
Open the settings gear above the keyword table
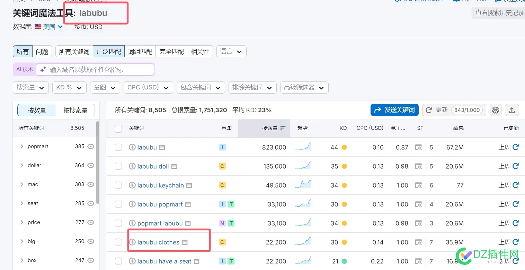coord(495,110)
